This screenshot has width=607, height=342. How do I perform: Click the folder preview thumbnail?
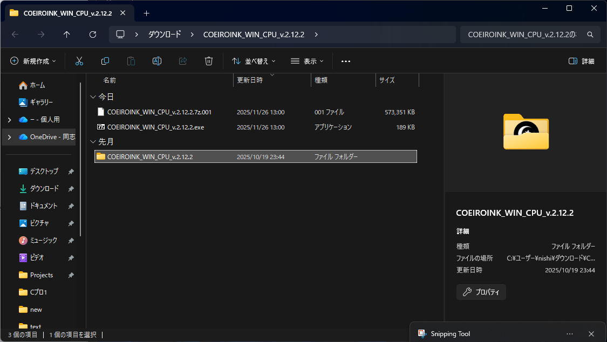[x=526, y=132]
